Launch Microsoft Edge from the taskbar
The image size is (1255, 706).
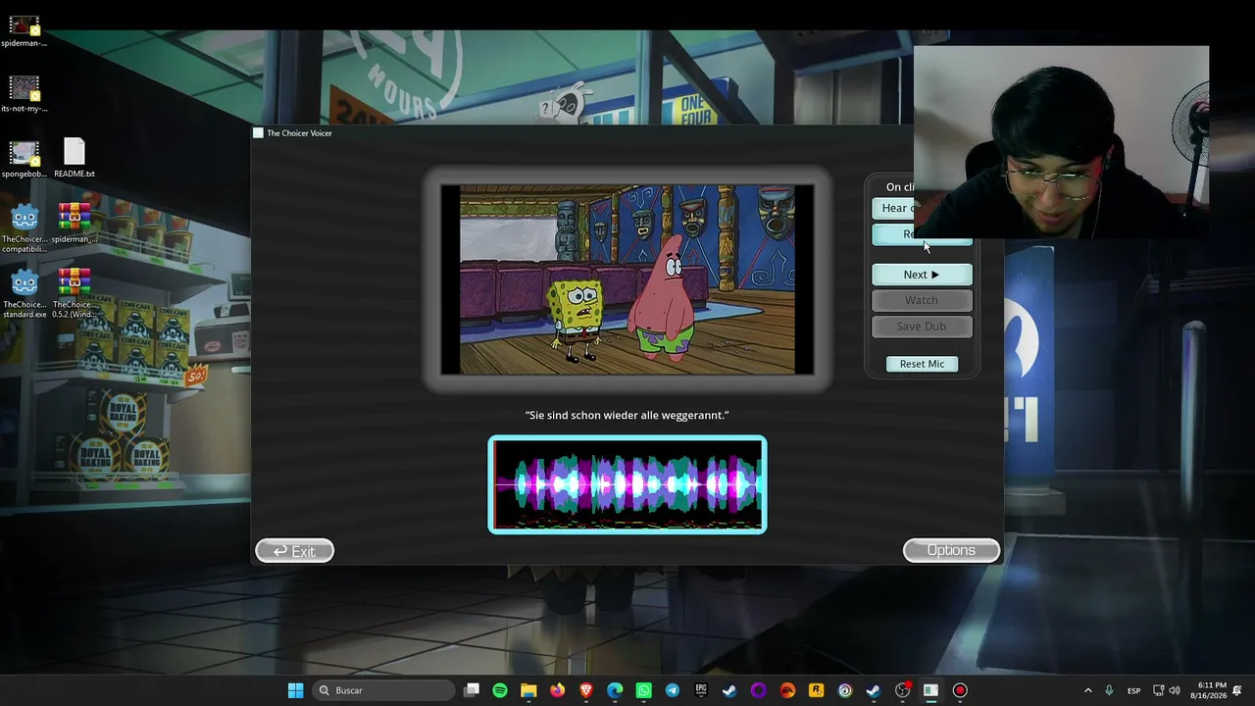615,690
